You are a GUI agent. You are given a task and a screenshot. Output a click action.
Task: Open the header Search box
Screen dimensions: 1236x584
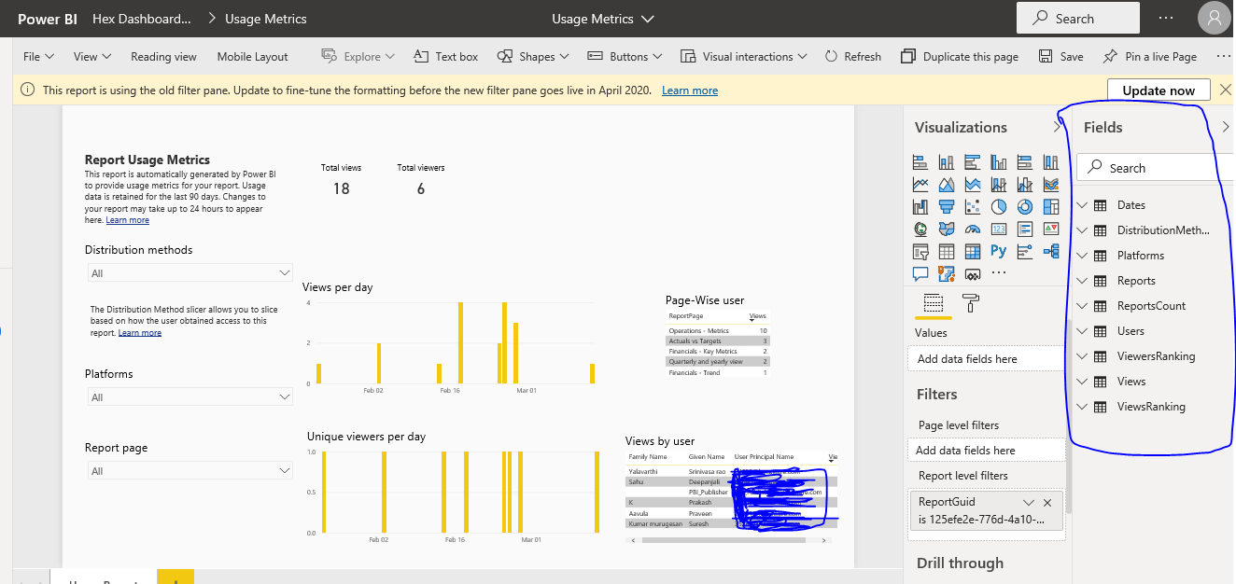point(1077,19)
